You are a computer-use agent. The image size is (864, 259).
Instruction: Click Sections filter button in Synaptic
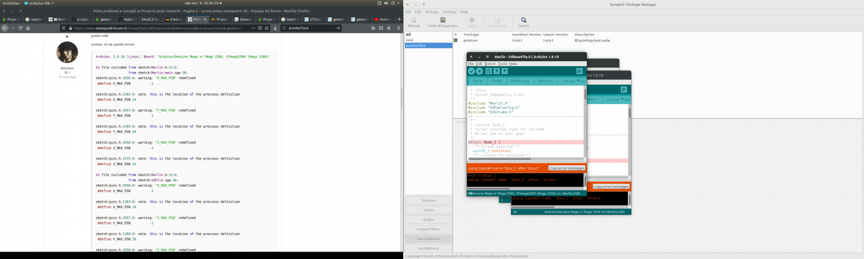click(x=428, y=200)
